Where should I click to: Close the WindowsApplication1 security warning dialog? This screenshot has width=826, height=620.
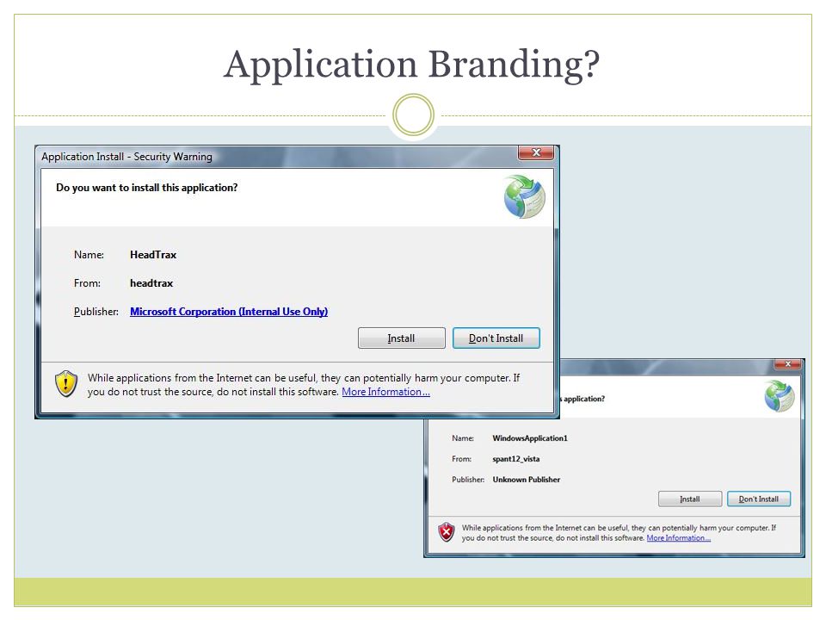point(787,363)
